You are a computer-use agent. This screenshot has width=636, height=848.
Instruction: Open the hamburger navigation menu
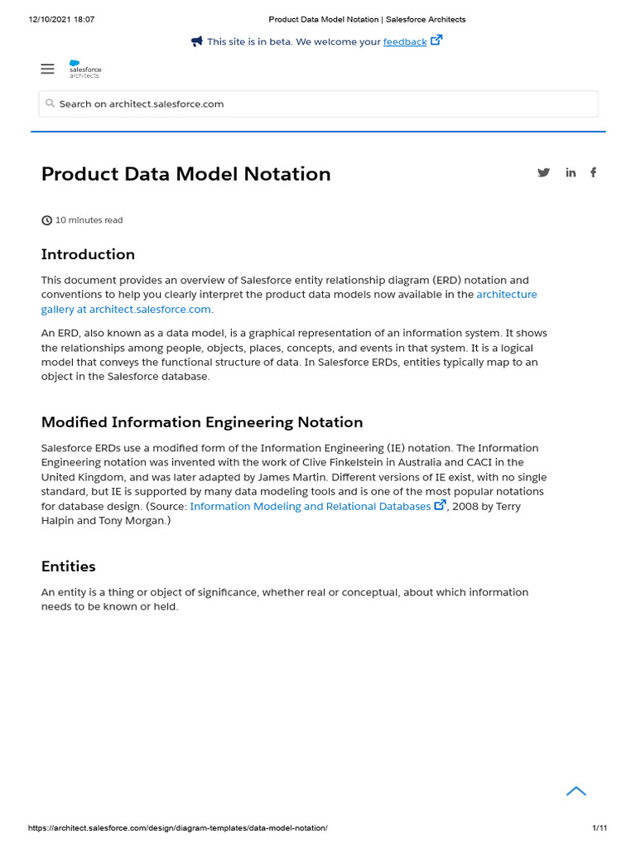pyautogui.click(x=47, y=70)
